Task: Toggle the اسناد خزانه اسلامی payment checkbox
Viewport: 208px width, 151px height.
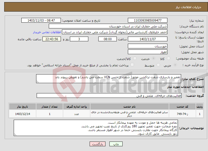Action: pos(132,65)
